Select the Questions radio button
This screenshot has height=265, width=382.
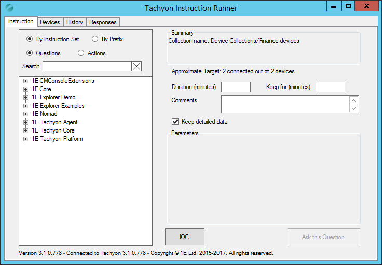pyautogui.click(x=30, y=53)
